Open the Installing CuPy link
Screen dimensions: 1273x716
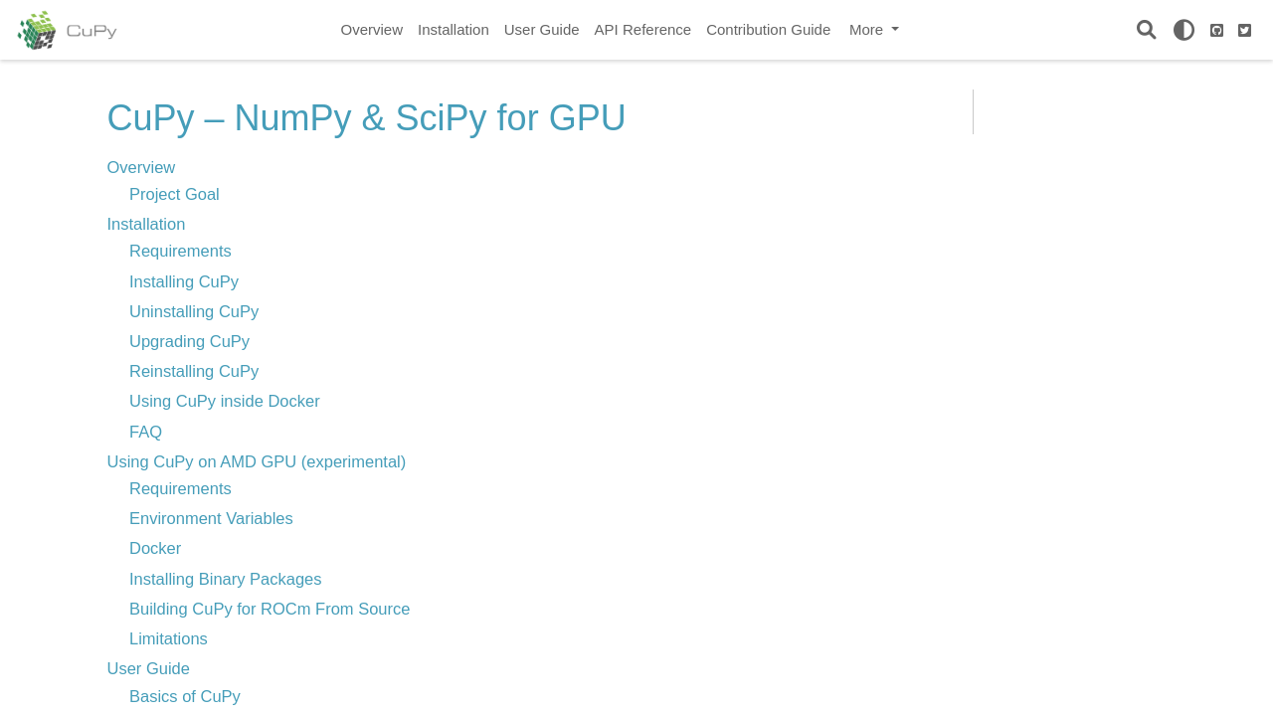[x=184, y=281]
